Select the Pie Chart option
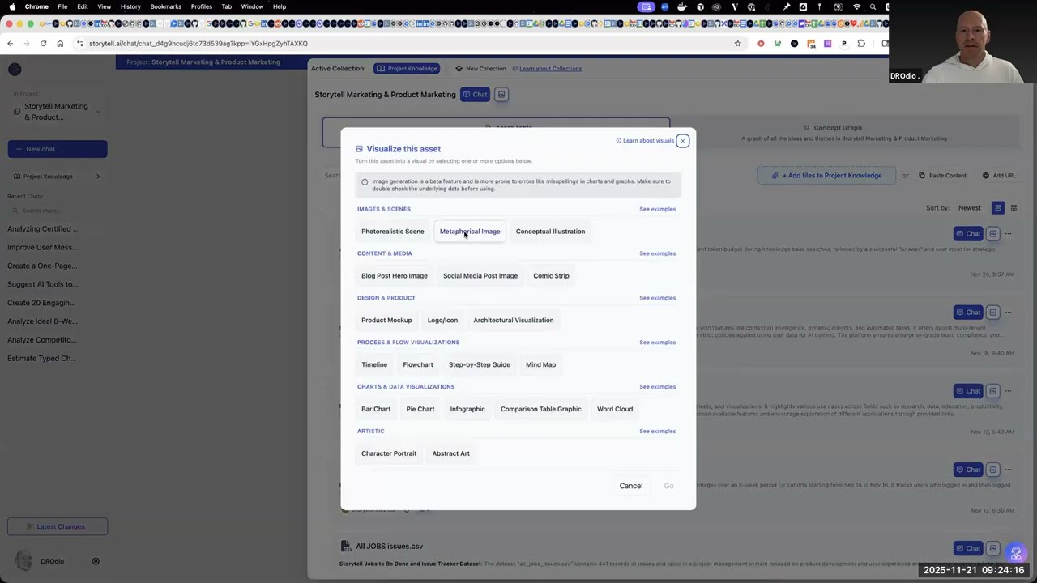The width and height of the screenshot is (1037, 583). click(x=420, y=410)
